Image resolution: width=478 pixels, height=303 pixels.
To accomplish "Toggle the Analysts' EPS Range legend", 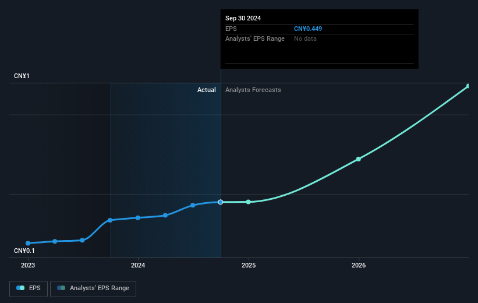I will tap(93, 288).
